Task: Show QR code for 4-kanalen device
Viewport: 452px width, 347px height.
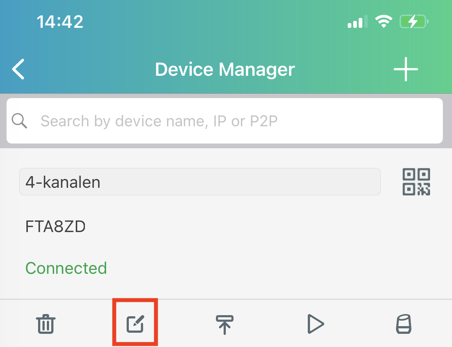Action: [416, 182]
